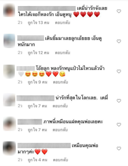
Task: Reply (ตอบกลับ) to the 4-likes comment
Action: click(60, 160)
